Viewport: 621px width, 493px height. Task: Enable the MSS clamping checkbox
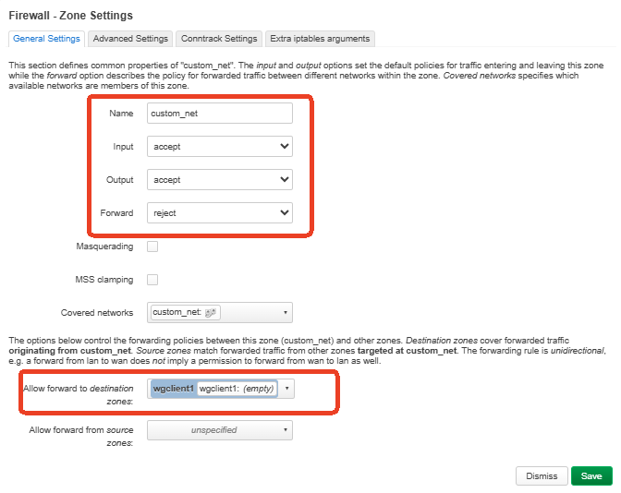[152, 280]
